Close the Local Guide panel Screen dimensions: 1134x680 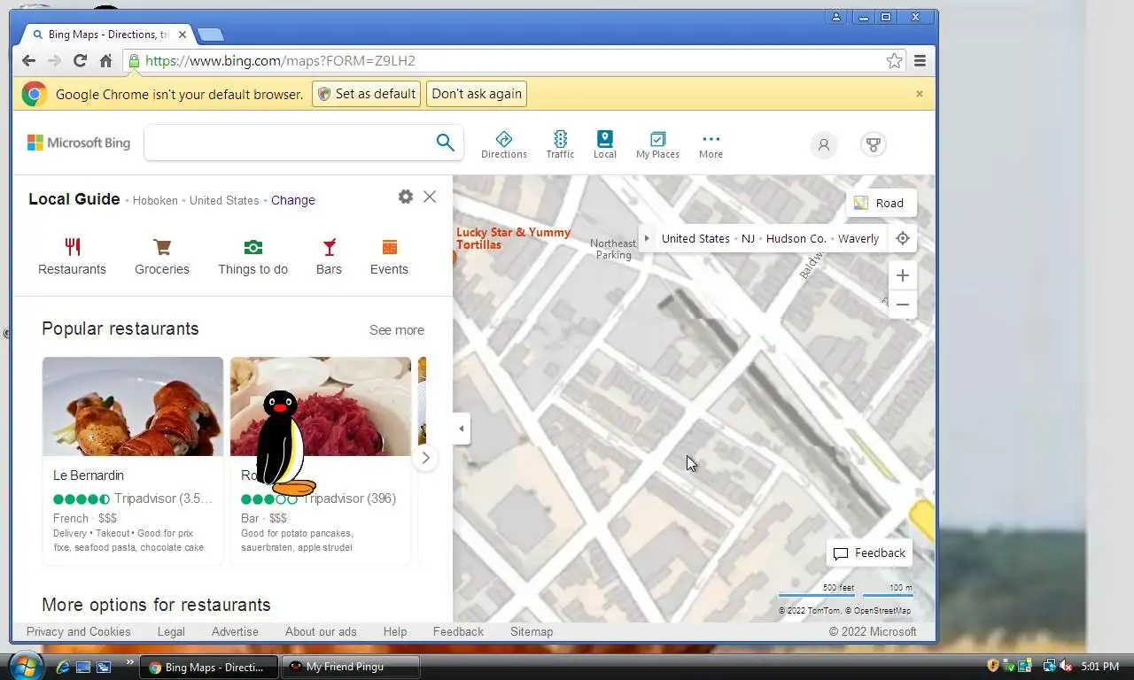(430, 197)
